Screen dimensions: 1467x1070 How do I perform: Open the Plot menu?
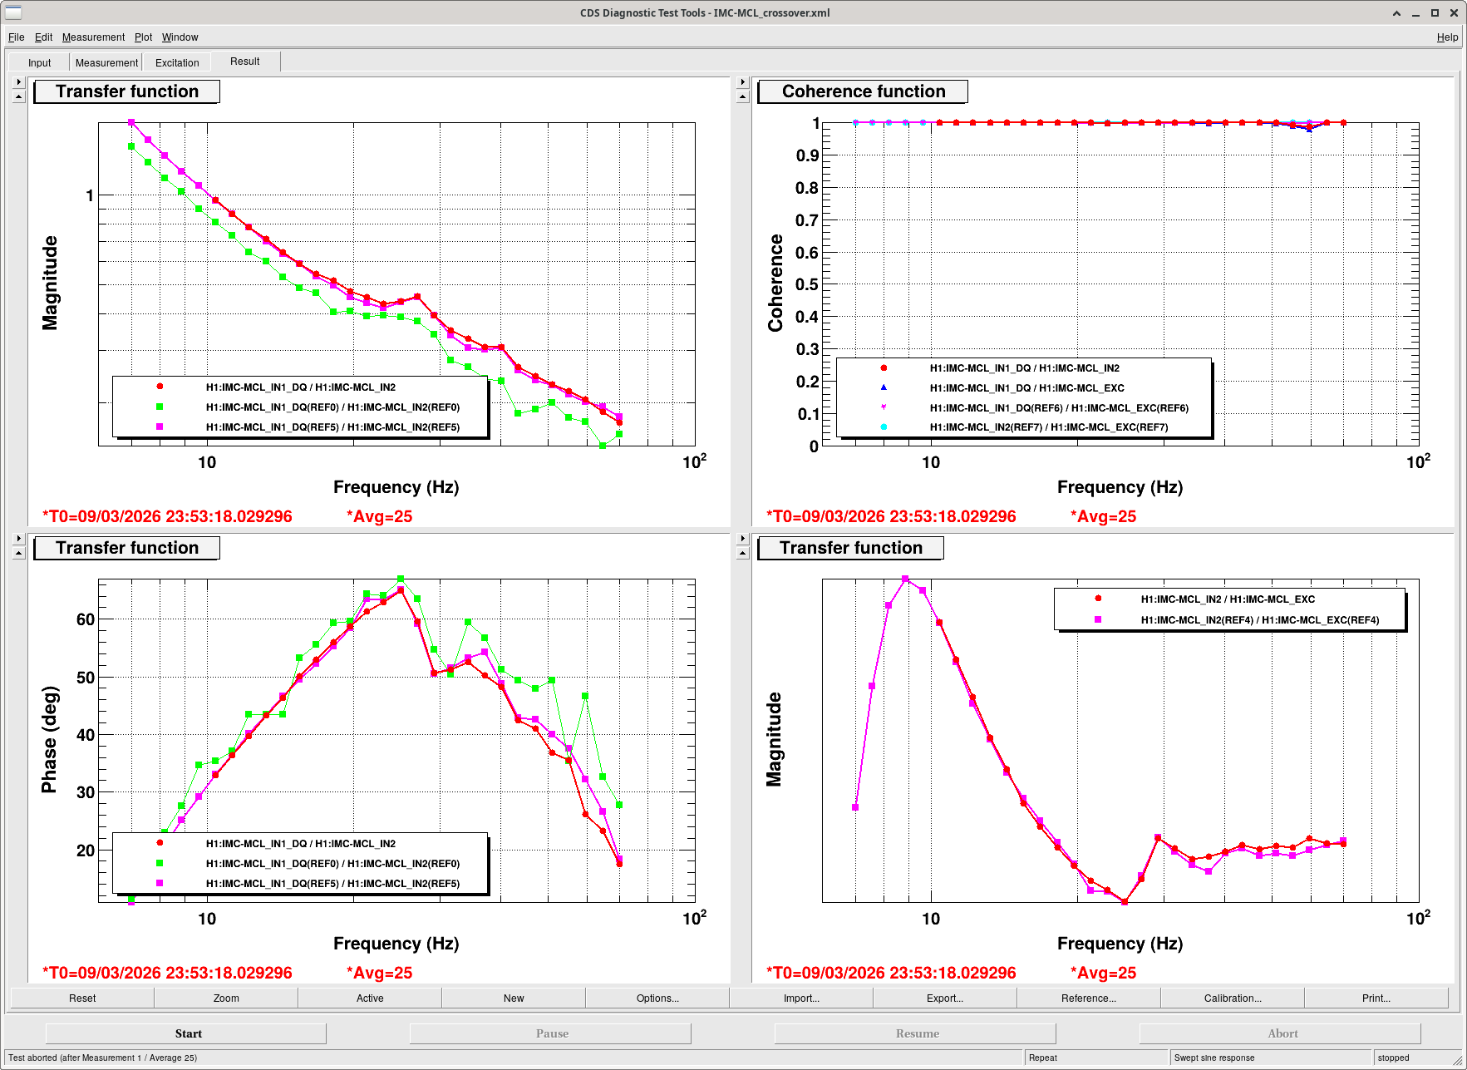(143, 37)
